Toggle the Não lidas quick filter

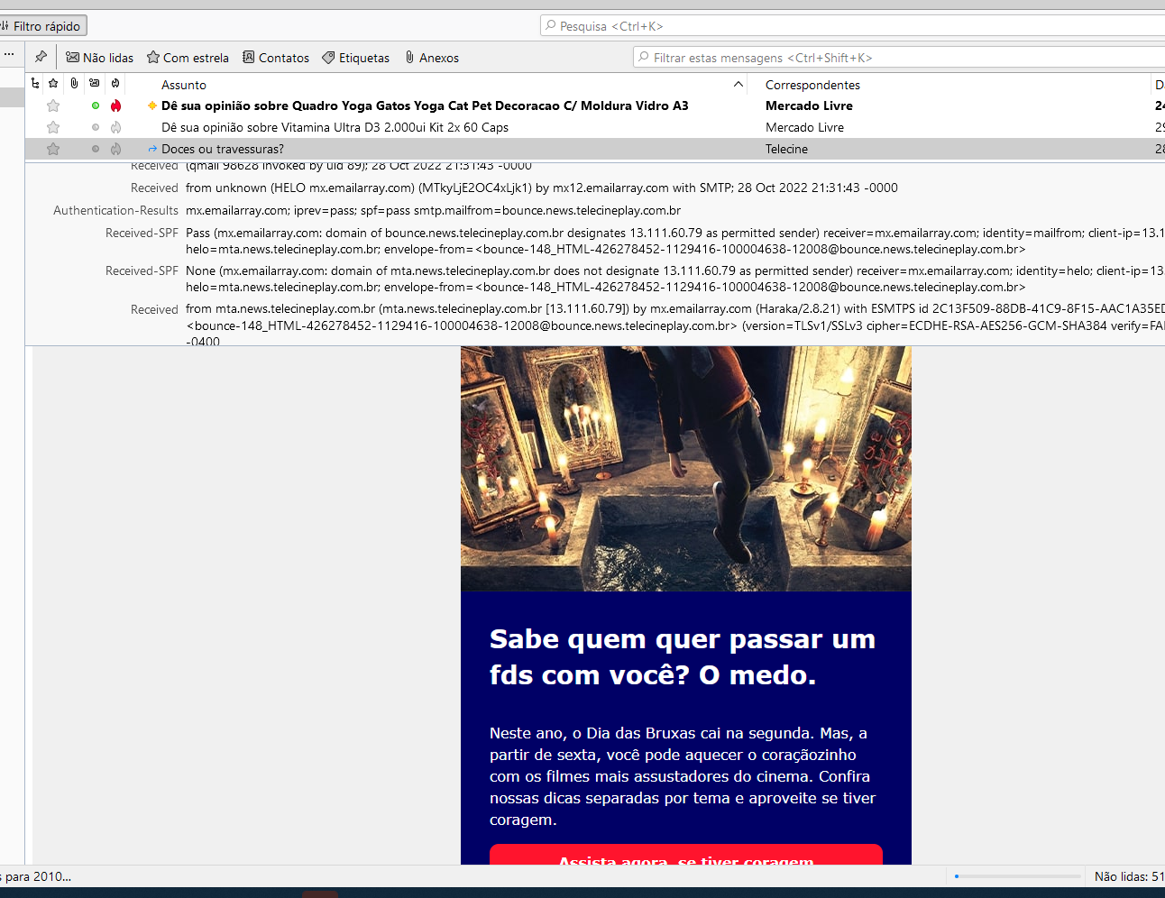click(x=99, y=58)
